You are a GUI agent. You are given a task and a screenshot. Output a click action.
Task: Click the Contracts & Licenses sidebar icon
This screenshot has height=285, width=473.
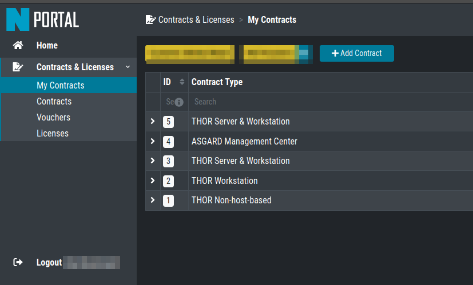click(18, 67)
